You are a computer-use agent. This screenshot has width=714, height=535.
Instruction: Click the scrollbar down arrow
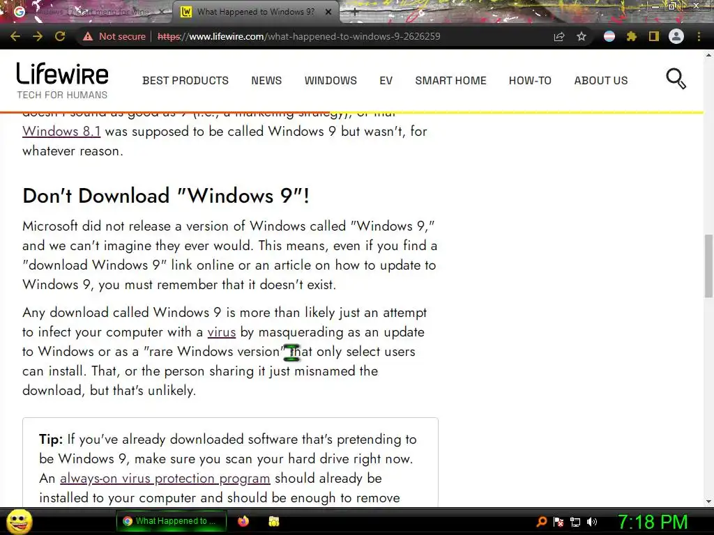[x=708, y=502]
